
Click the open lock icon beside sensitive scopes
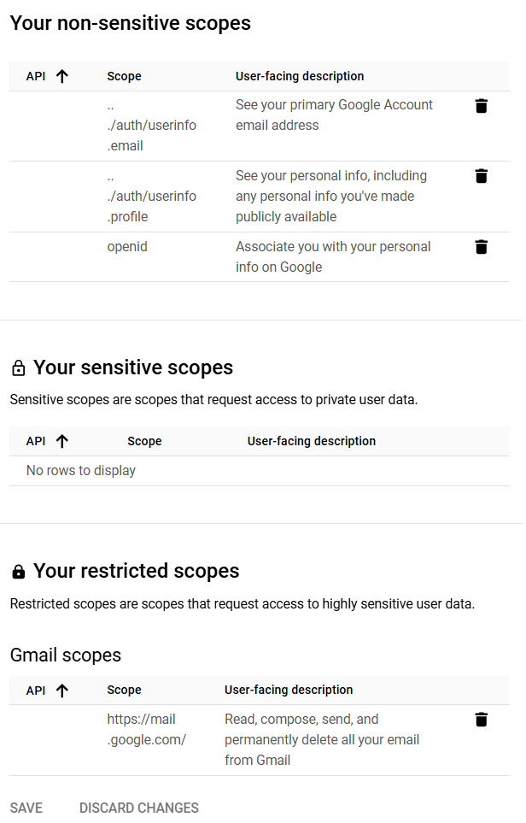(18, 368)
